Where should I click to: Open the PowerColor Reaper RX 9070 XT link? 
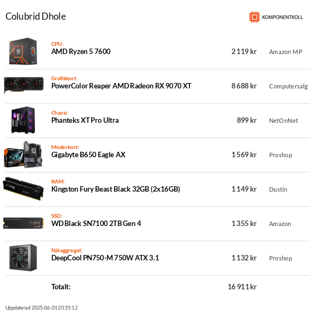[121, 86]
